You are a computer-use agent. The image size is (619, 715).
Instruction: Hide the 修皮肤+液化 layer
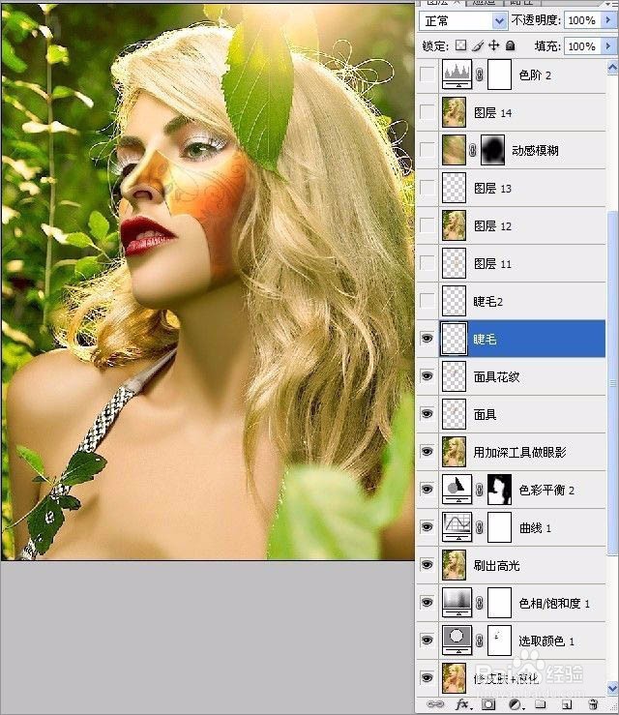click(x=427, y=678)
